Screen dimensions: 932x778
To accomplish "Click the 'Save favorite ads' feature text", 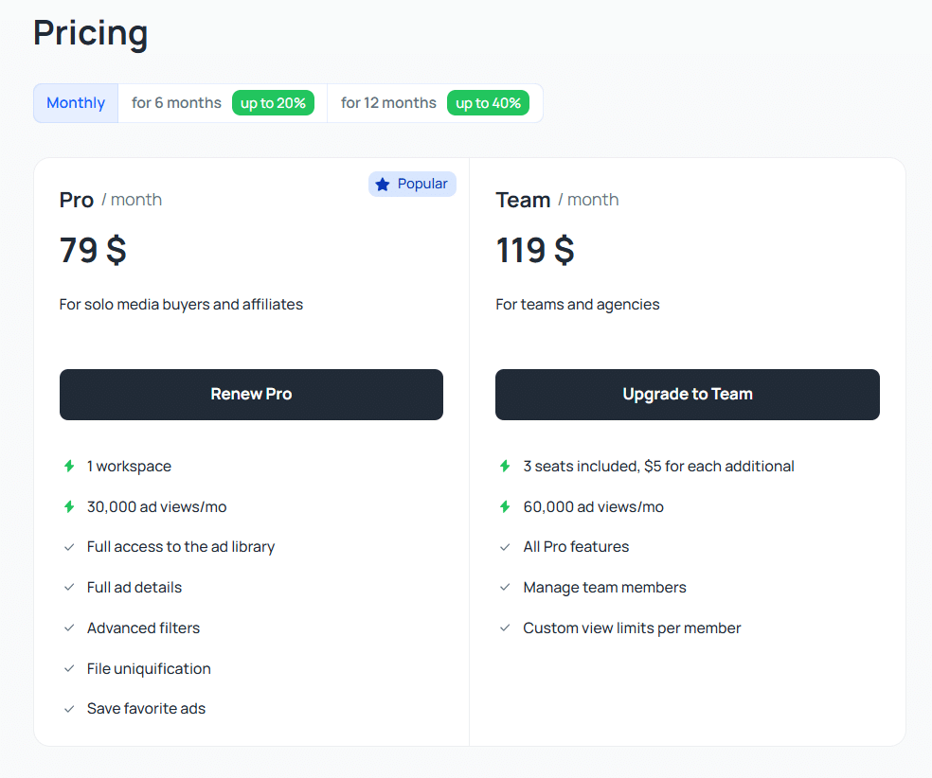I will pos(146,709).
